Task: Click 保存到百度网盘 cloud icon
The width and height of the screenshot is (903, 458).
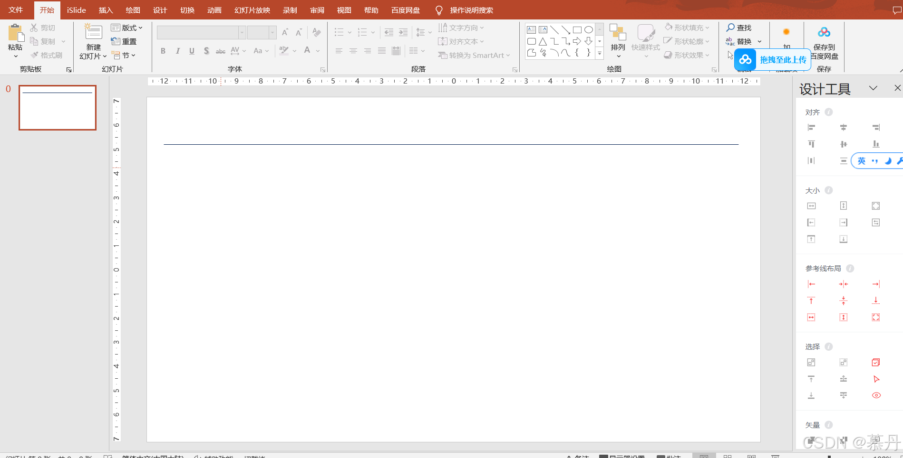Action: [x=824, y=32]
